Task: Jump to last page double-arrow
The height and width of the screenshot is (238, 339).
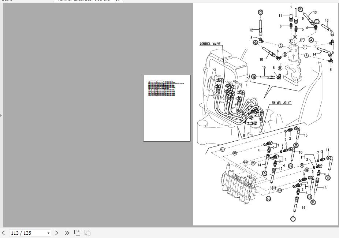Action: [x=67, y=233]
